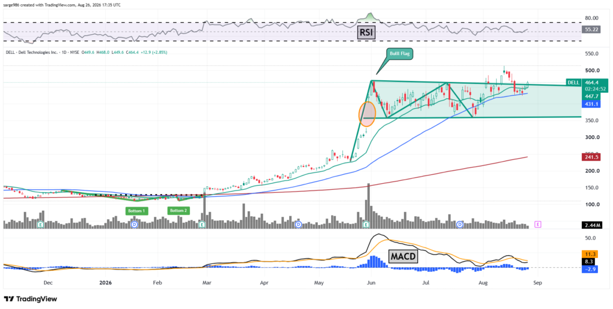Select the Bottom 2 label
This screenshot has width=613, height=309.
[178, 211]
